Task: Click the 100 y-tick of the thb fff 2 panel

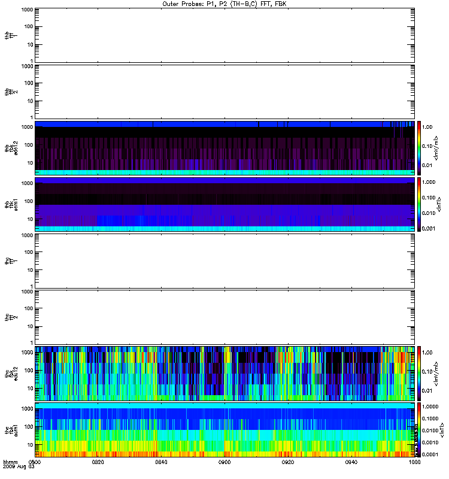Action: pos(28,83)
